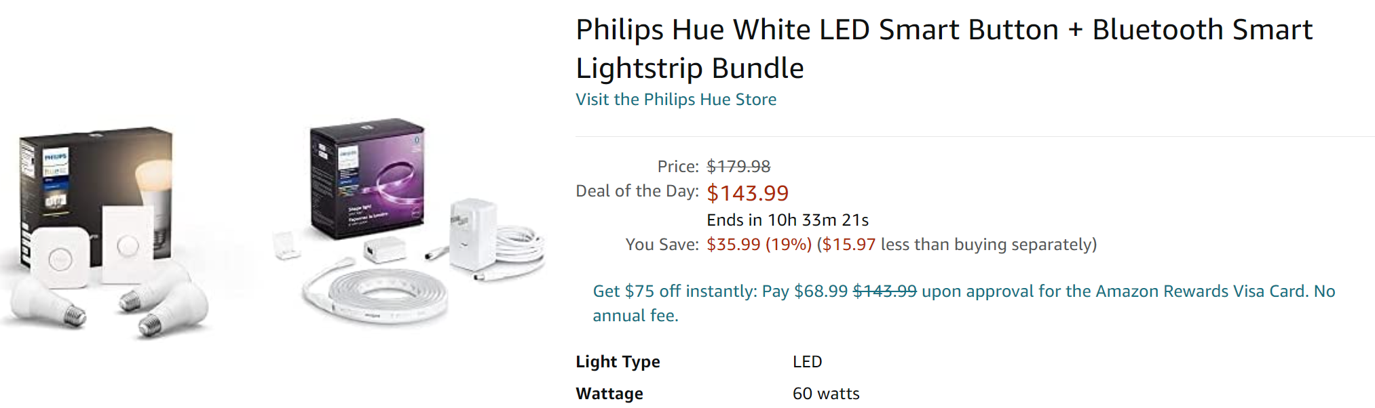Screen dimensions: 1375x408
Task: Click the Philips Hue White LED bundle title
Action: [x=944, y=49]
